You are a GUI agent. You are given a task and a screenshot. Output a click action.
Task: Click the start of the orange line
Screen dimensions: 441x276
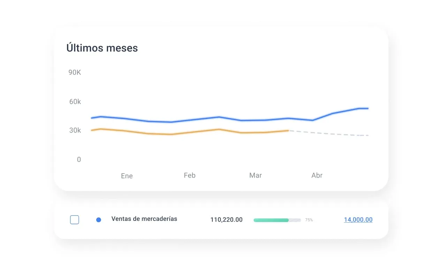(92, 129)
